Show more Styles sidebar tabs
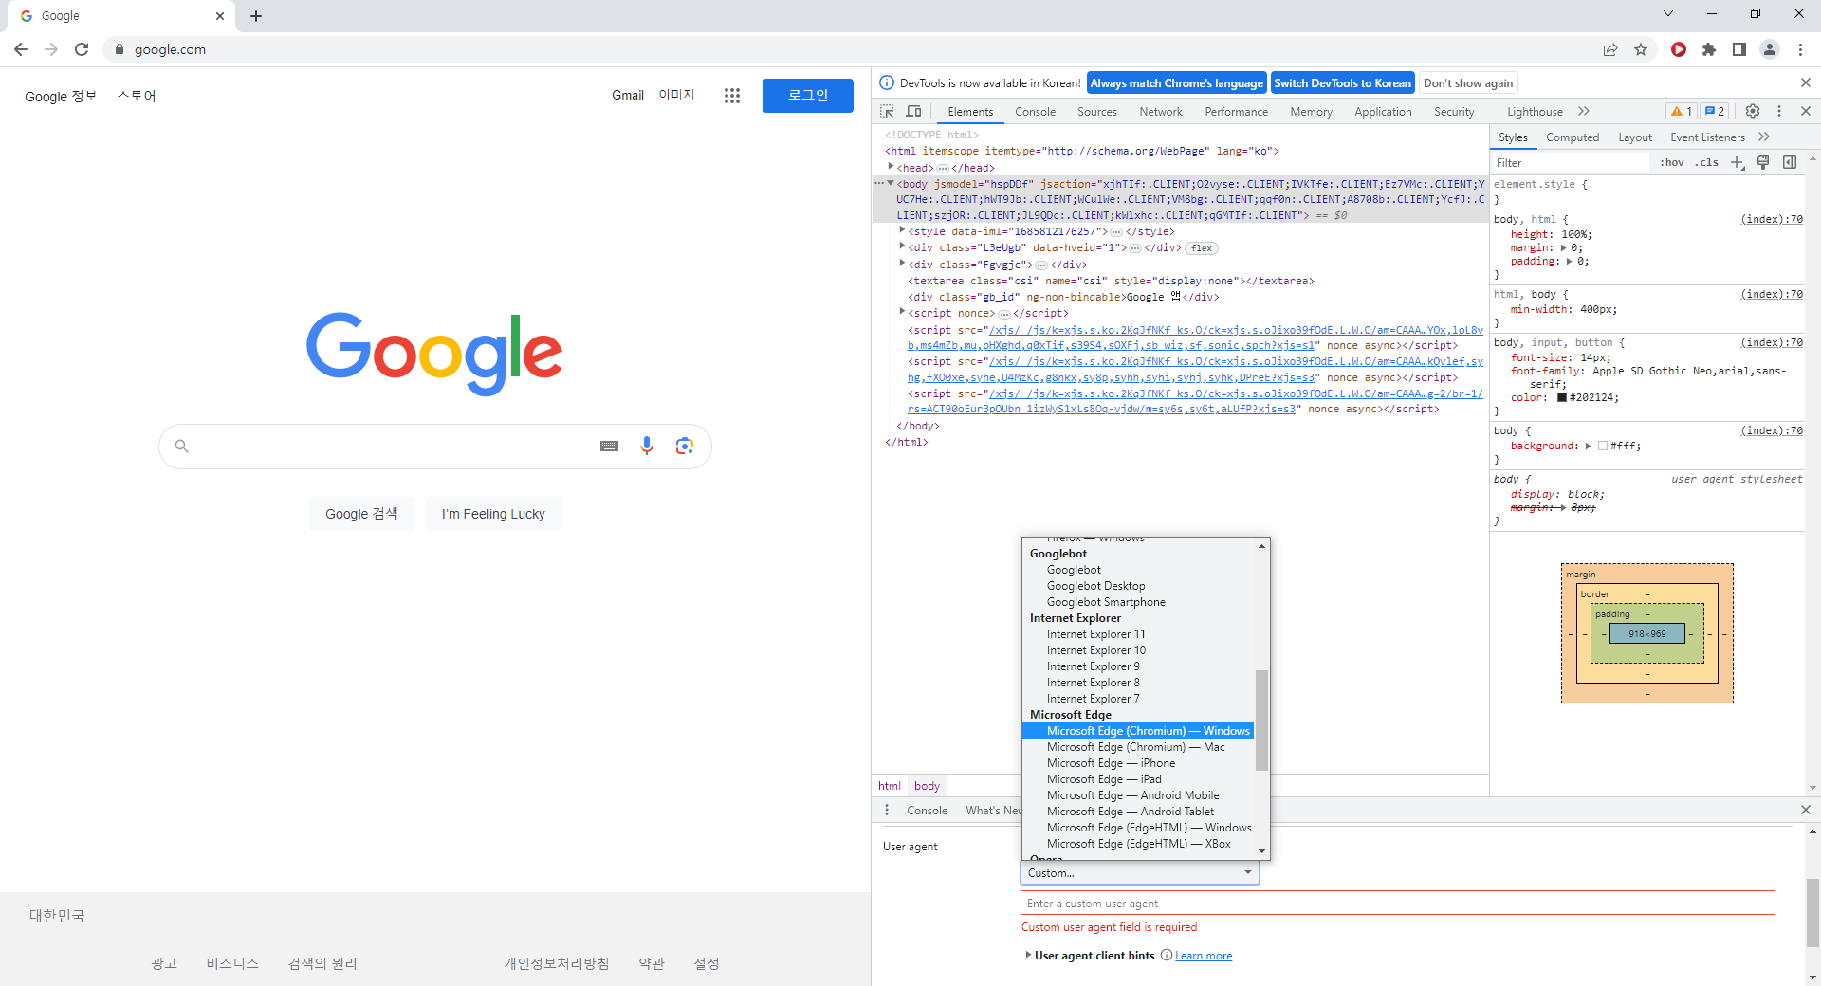Viewport: 1821px width, 986px height. [x=1764, y=137]
